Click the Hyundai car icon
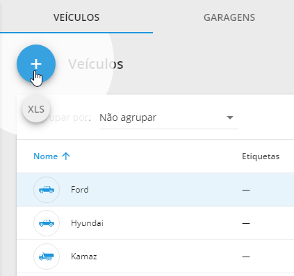 tap(47, 223)
